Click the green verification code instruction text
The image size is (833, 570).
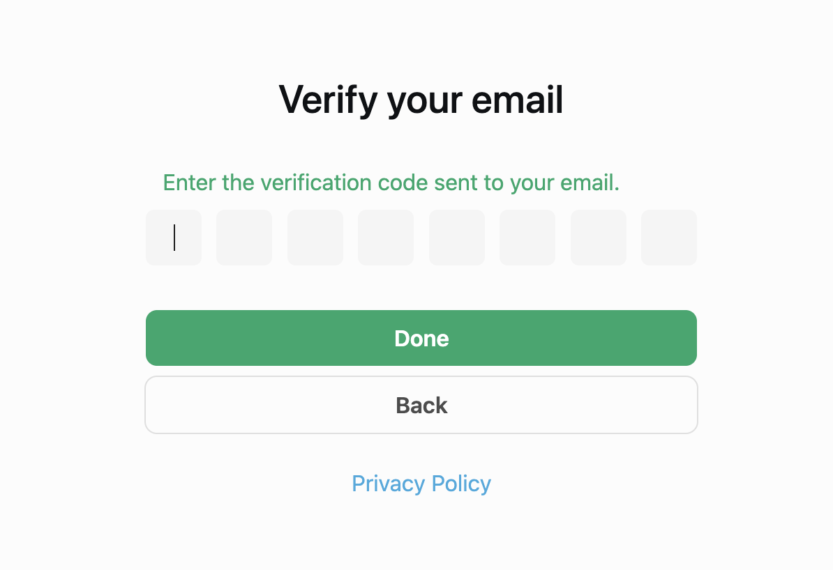[391, 183]
